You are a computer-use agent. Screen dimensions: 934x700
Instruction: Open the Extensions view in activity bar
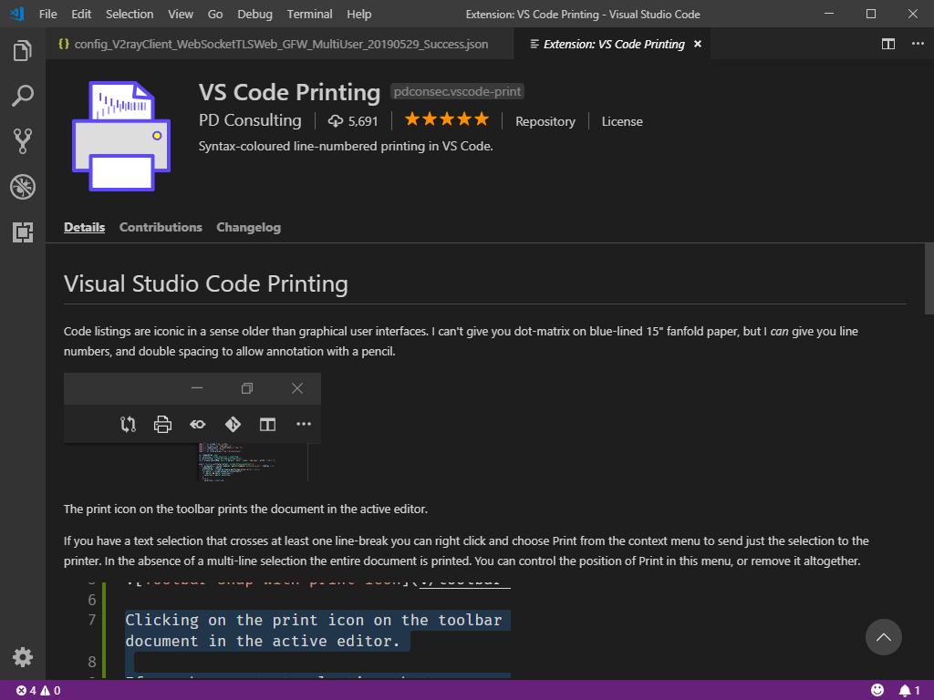(23, 232)
